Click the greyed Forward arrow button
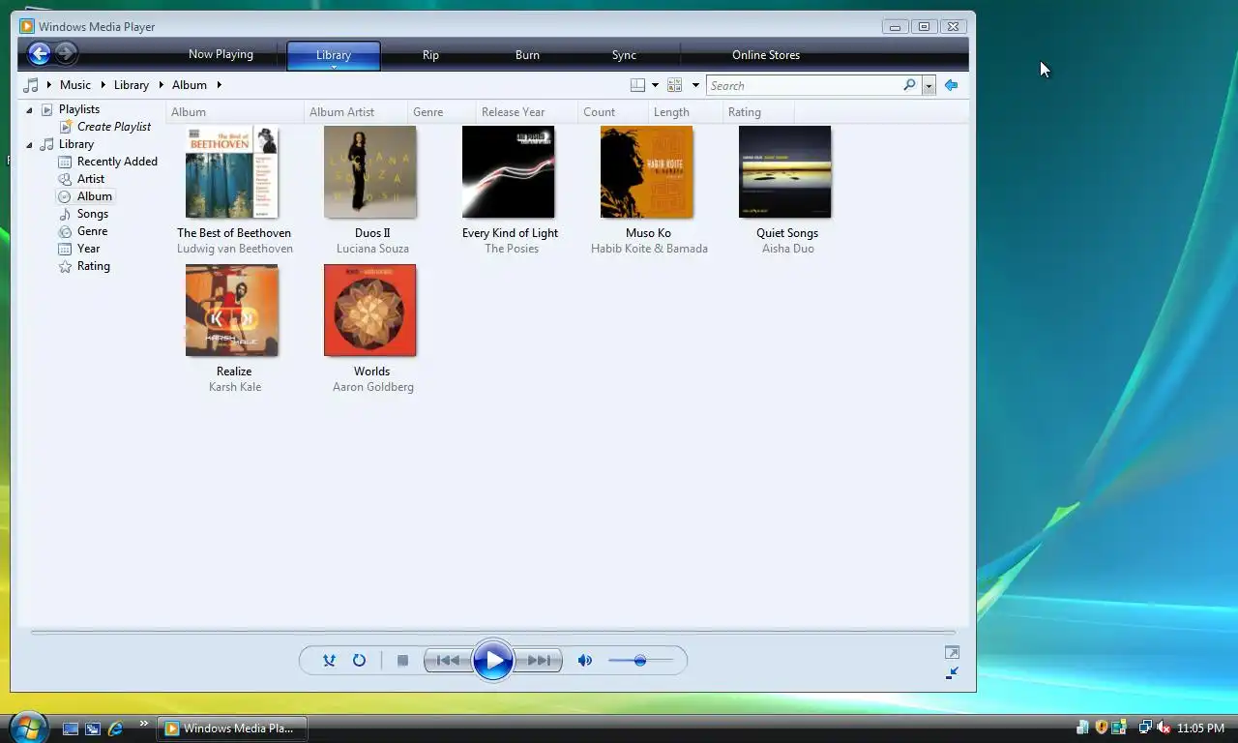1238x743 pixels. pyautogui.click(x=66, y=53)
